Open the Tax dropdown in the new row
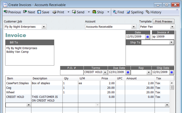The width and height of the screenshot is (182, 113). coord(167,105)
